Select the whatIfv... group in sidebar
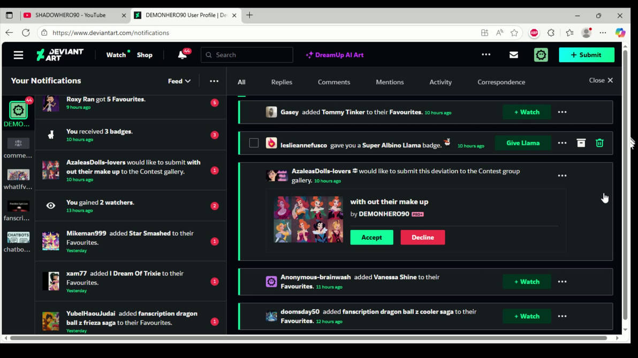The height and width of the screenshot is (358, 638). click(18, 179)
